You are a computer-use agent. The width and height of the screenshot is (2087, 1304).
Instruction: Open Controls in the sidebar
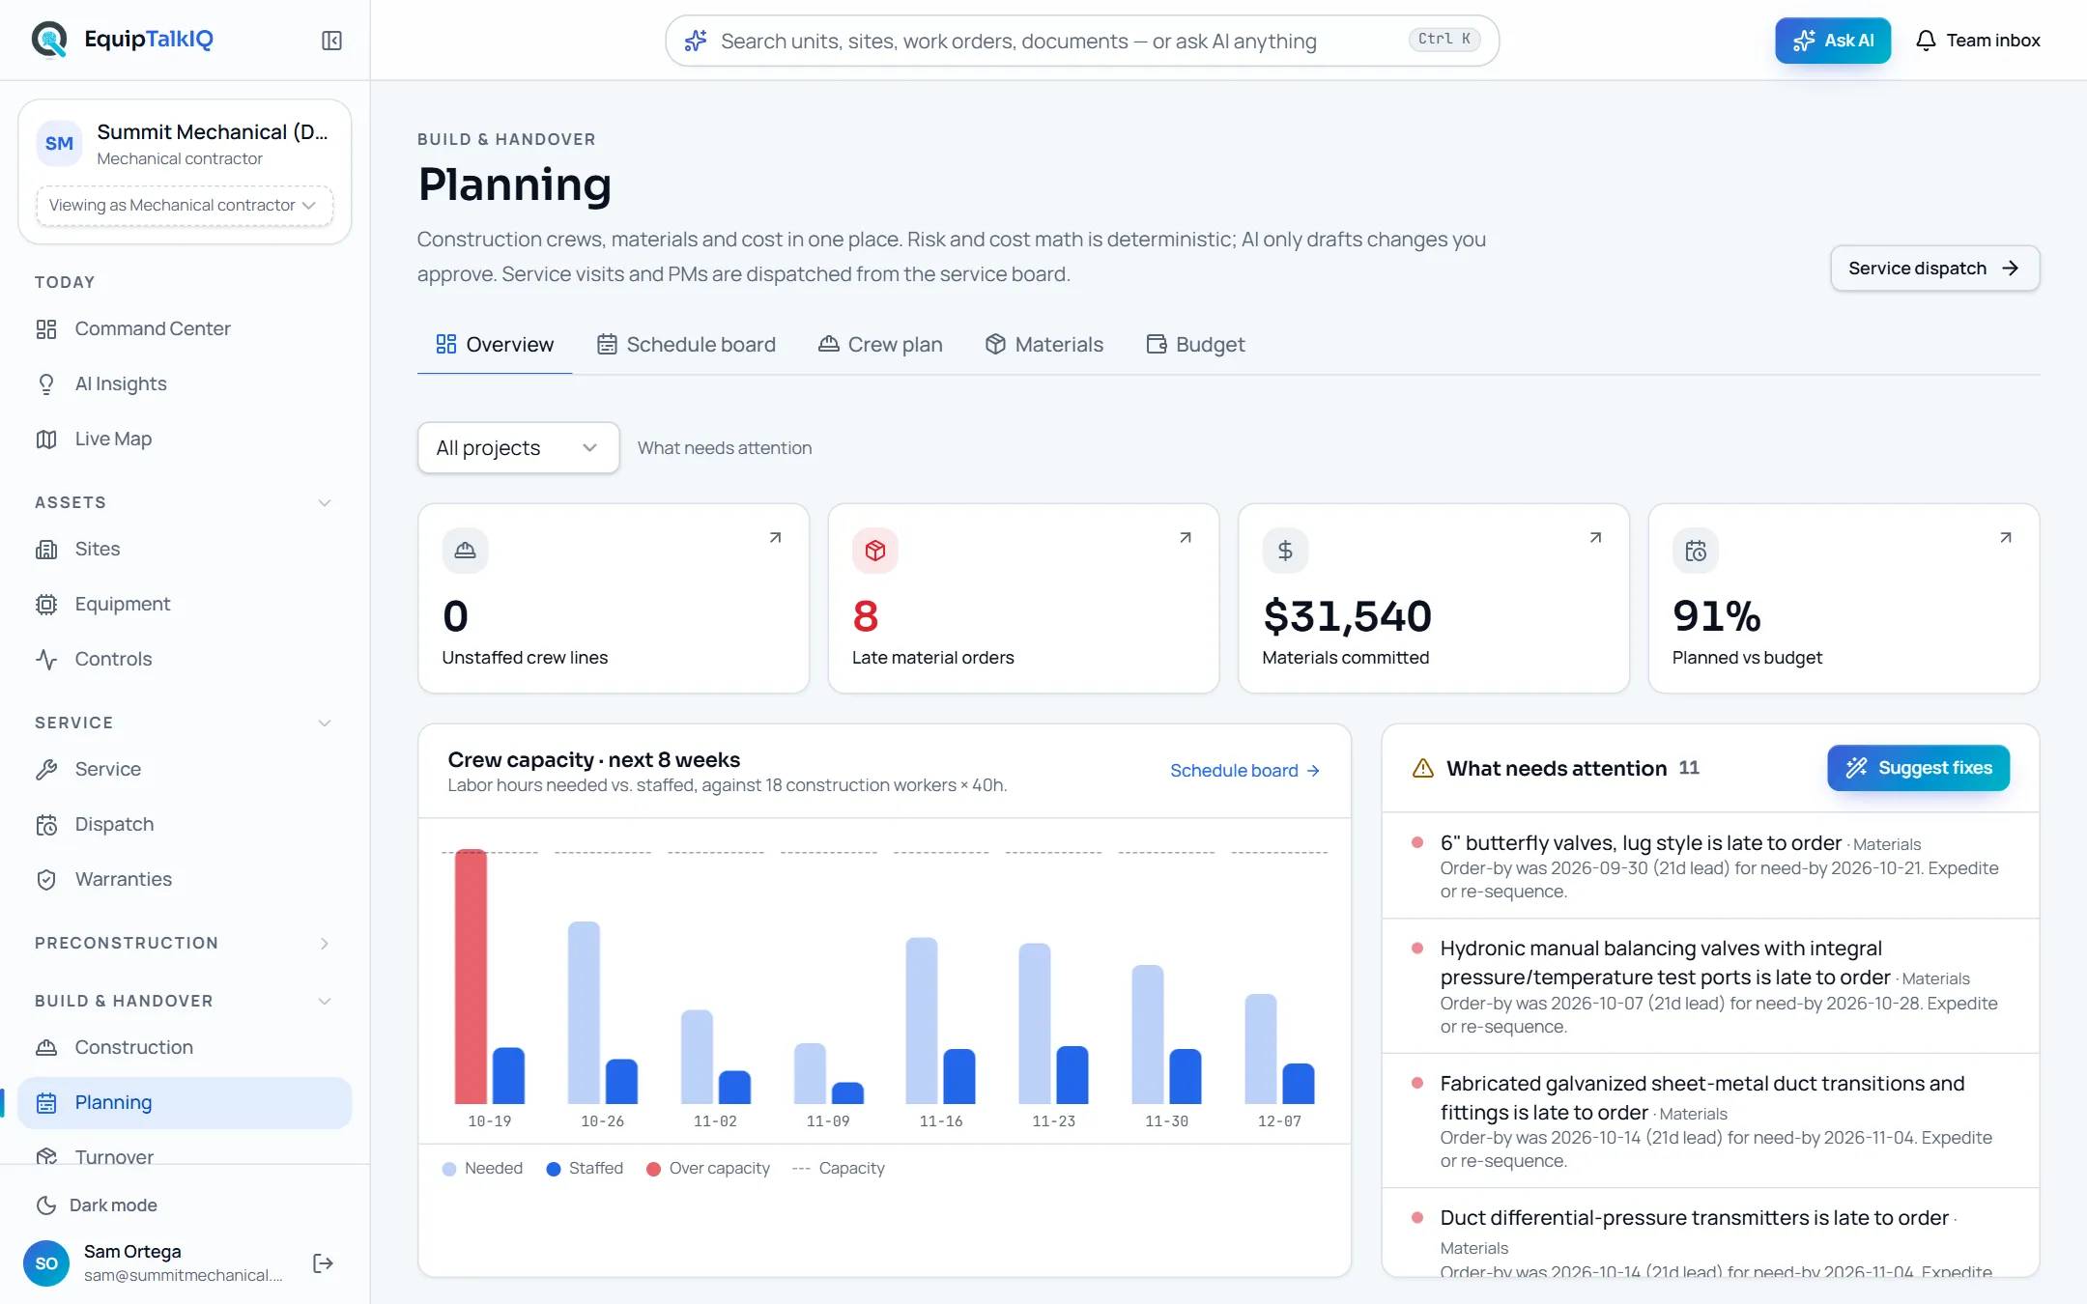pos(184,659)
